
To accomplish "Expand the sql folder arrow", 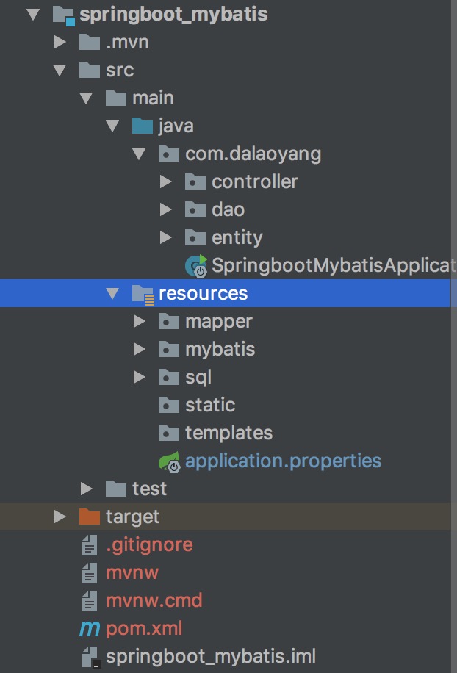I will (x=140, y=377).
